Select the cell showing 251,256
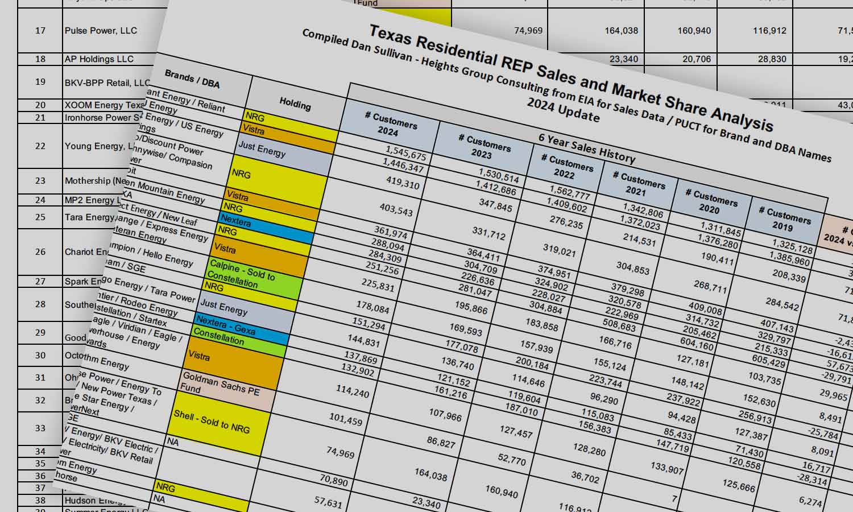 coord(382,269)
